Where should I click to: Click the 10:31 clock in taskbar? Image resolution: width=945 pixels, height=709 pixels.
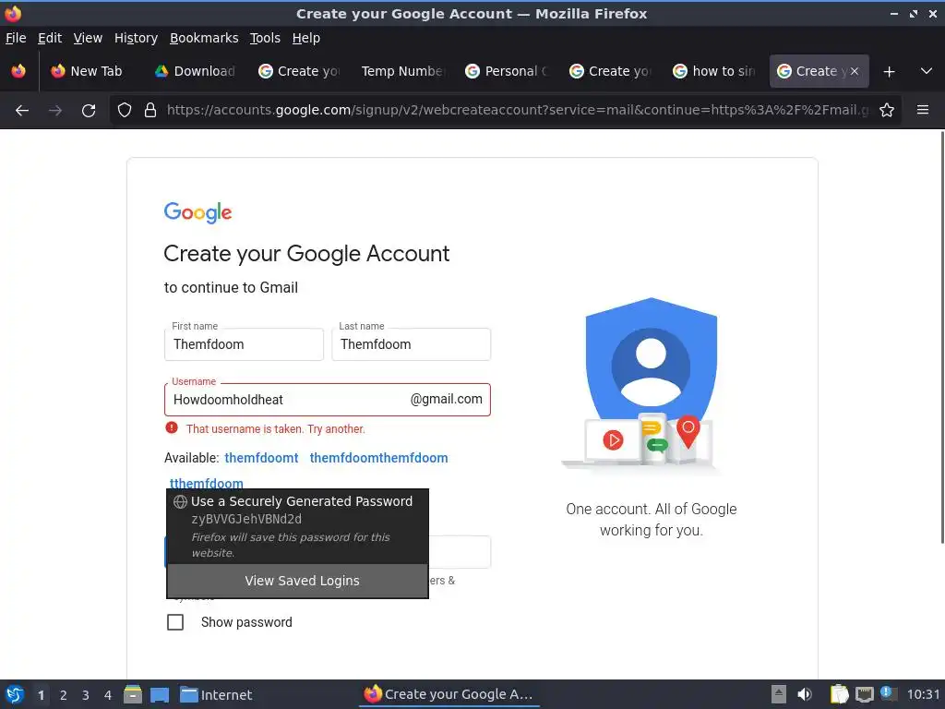pyautogui.click(x=923, y=694)
